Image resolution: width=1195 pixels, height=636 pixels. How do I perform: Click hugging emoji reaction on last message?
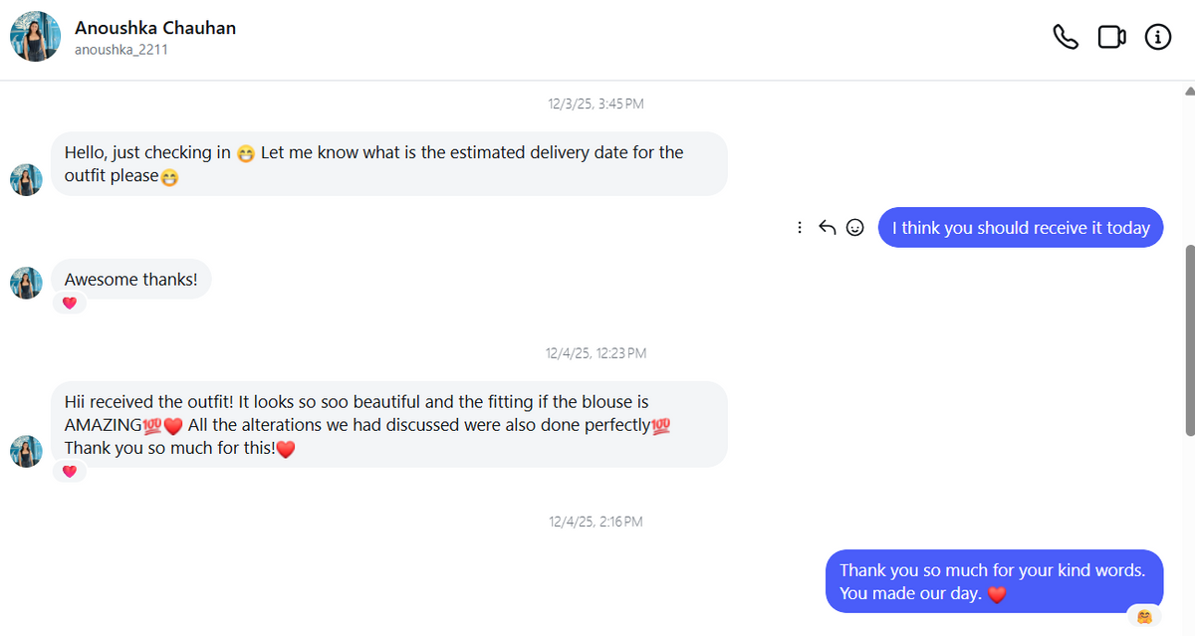pos(1144,617)
